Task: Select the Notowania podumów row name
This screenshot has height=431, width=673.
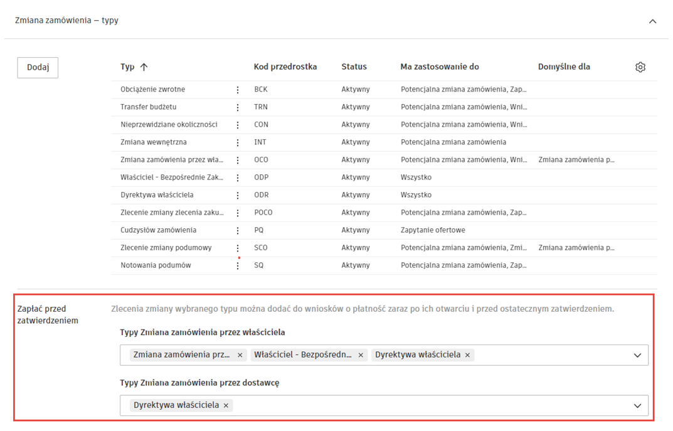Action: coord(156,265)
